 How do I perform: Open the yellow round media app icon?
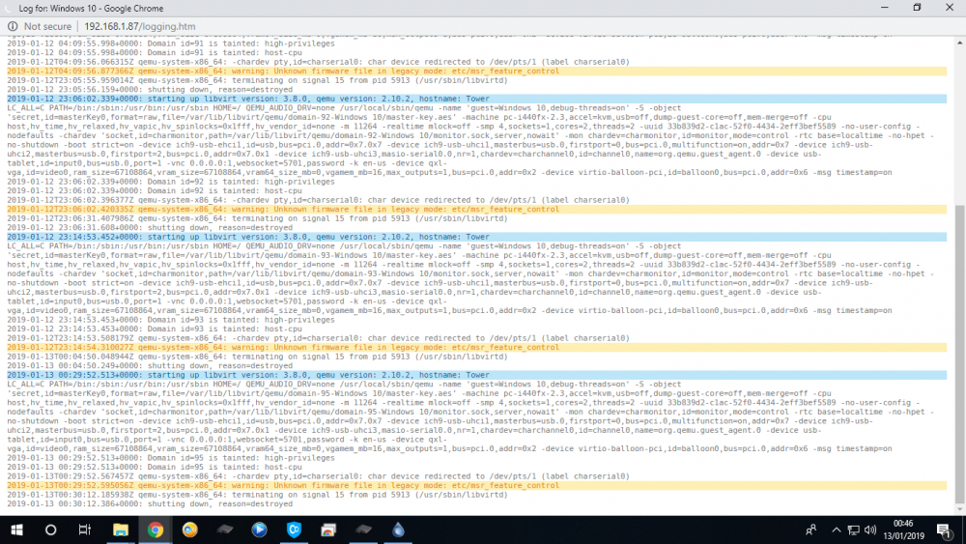coord(189,530)
